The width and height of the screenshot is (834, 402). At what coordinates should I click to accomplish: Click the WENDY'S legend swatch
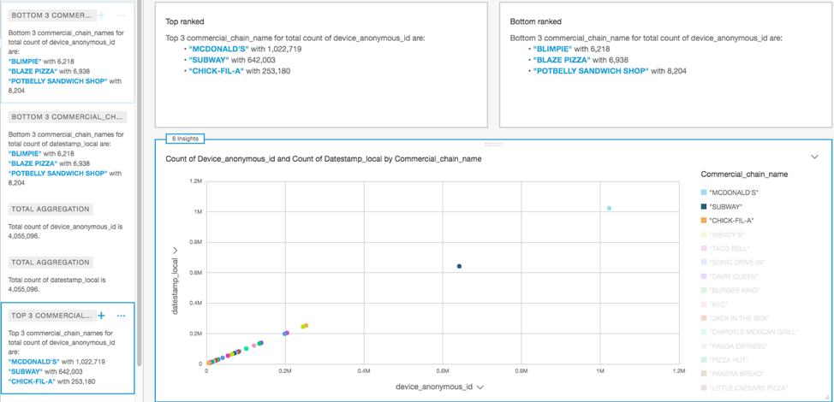point(704,234)
